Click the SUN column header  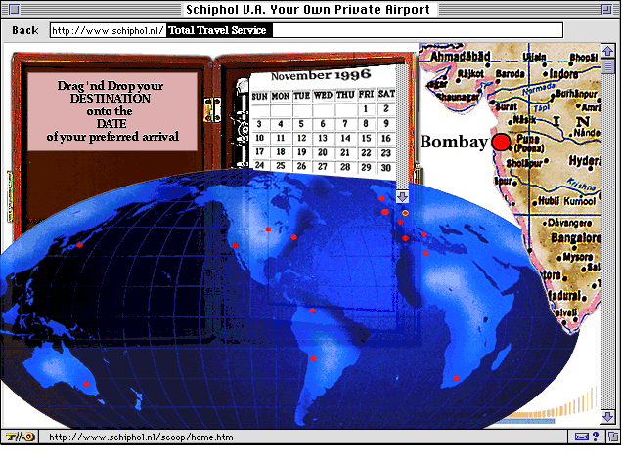tap(260, 96)
